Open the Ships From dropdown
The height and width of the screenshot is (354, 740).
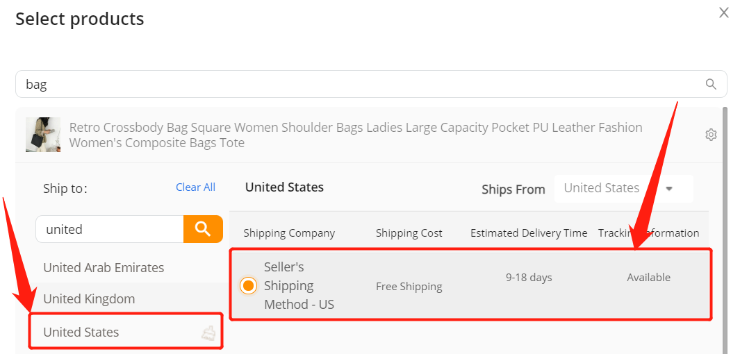click(624, 189)
